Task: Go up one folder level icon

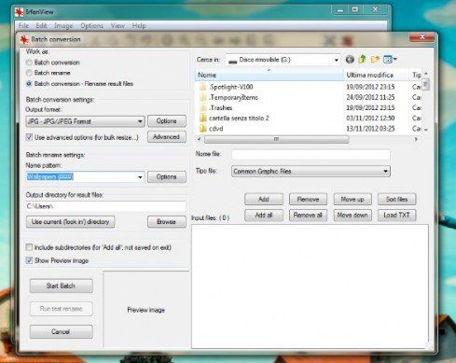Action: 362,59
